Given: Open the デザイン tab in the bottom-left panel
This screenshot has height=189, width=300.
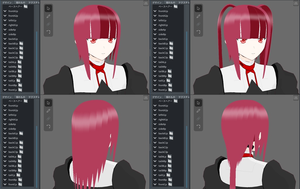Looking at the screenshot, I should [x=7, y=97].
